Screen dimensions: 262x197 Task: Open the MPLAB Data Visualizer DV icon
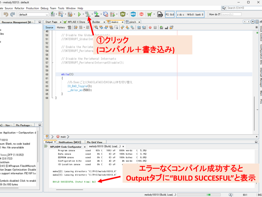(x=123, y=14)
